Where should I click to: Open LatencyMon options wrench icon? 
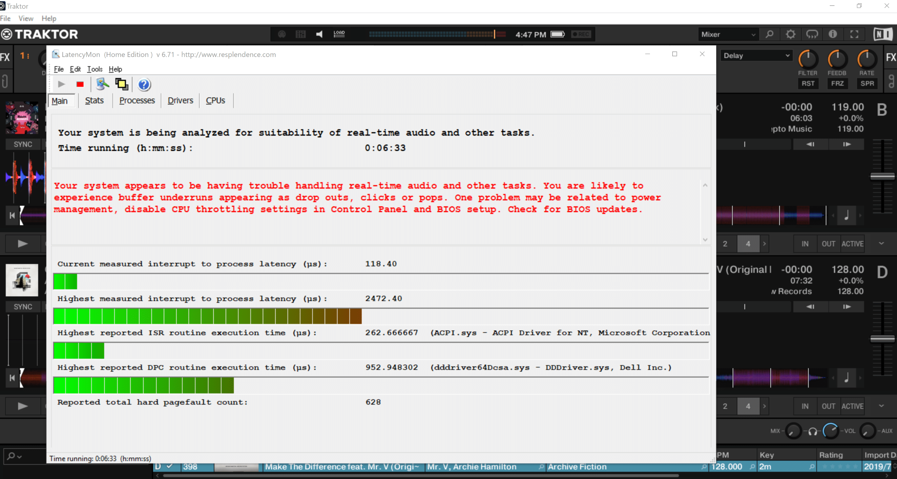pyautogui.click(x=102, y=85)
